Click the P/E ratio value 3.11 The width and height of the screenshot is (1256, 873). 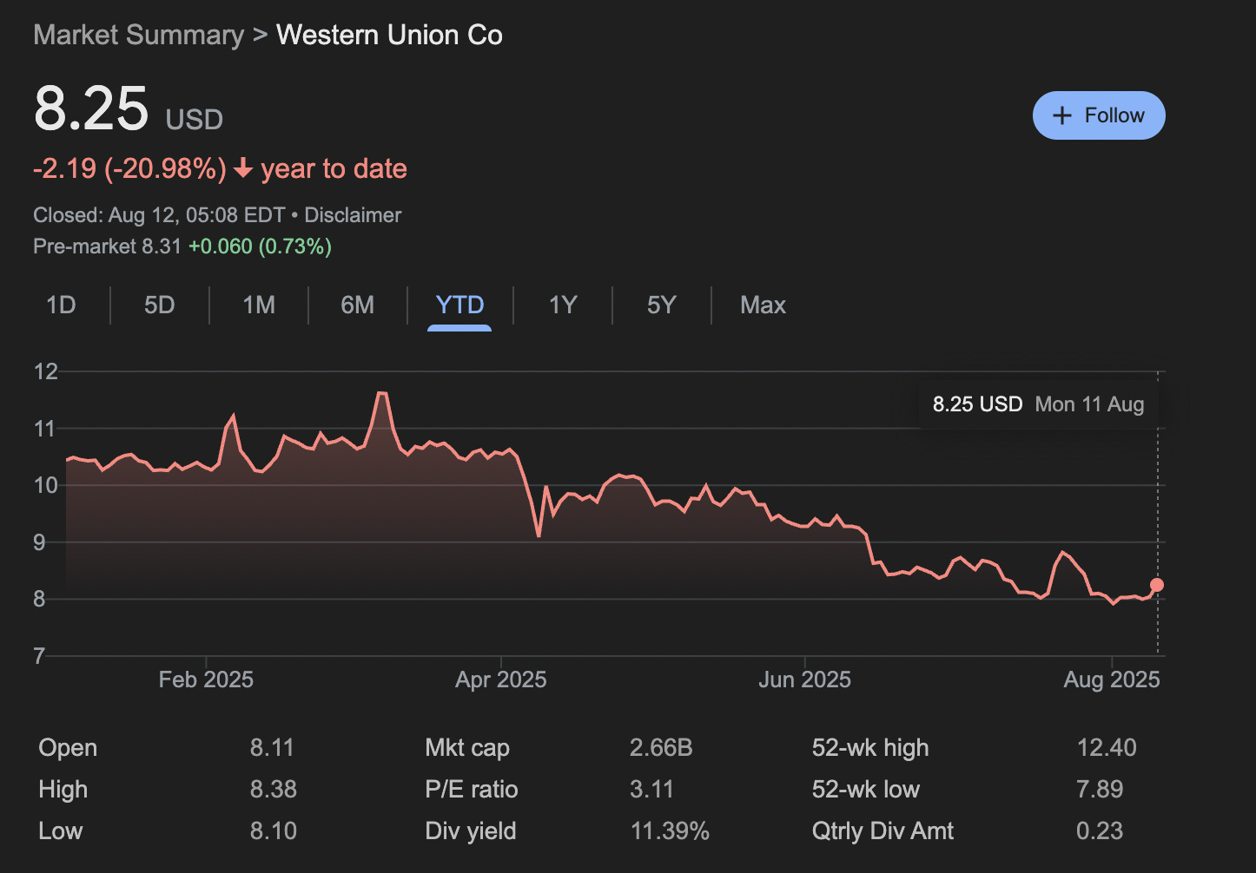(651, 789)
